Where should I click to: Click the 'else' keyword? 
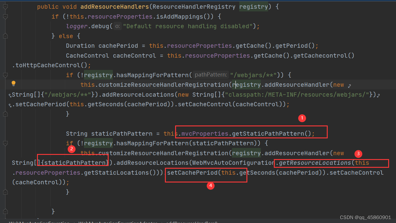coord(66,36)
